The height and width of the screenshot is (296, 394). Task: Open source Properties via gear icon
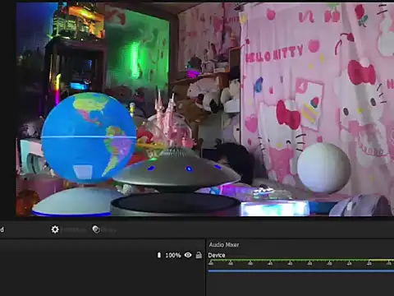point(55,229)
